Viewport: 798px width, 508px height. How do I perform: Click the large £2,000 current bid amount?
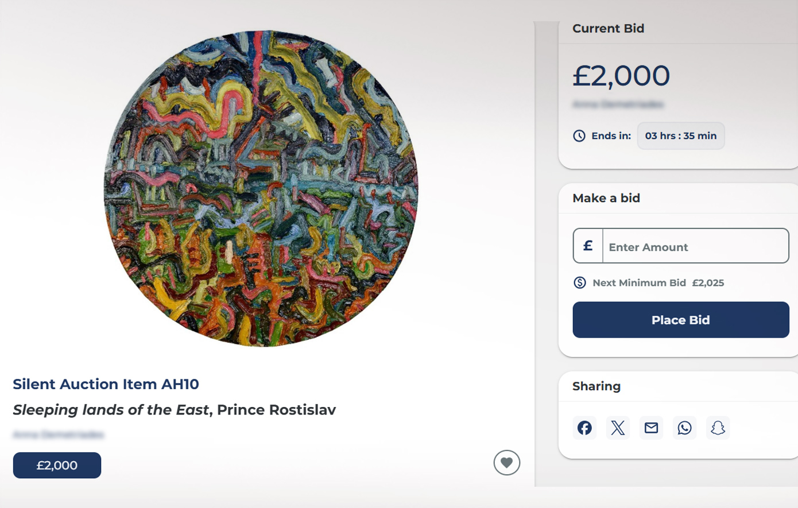pos(621,76)
